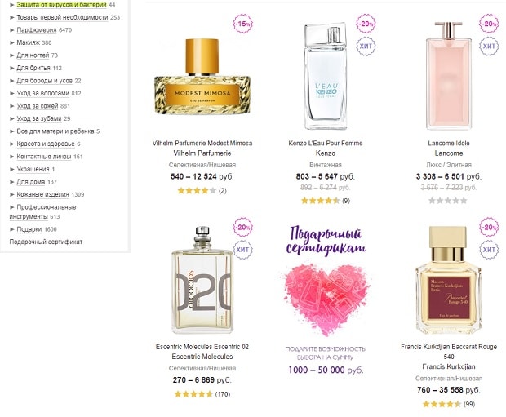Click star rating under Vilhelm Parfumerie

[196, 190]
